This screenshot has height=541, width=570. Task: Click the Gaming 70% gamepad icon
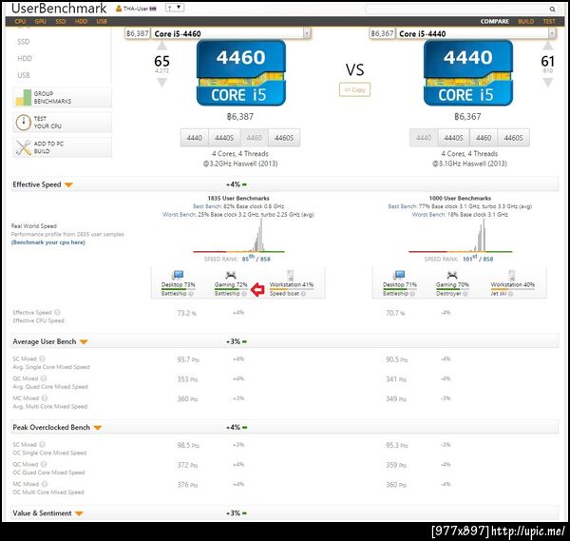click(x=452, y=275)
